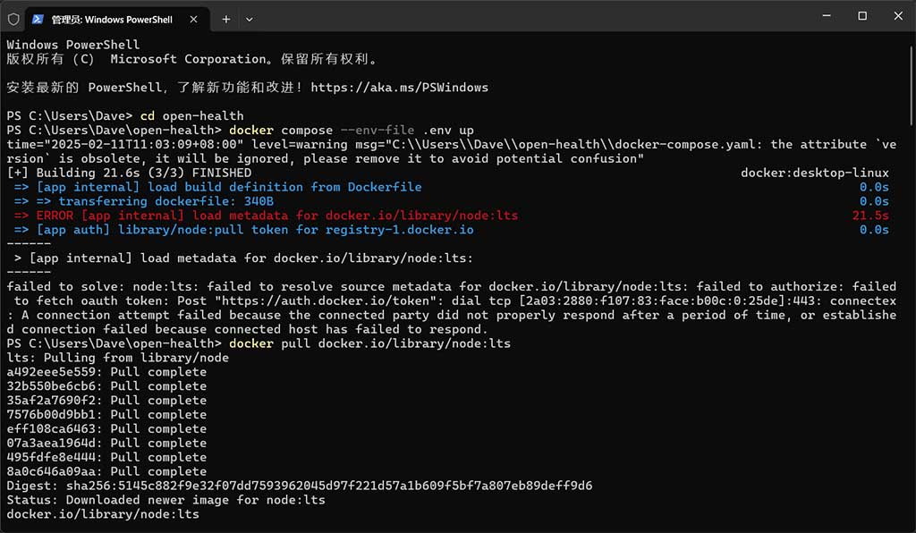Close the terminal window
This screenshot has width=916, height=533.
(898, 16)
